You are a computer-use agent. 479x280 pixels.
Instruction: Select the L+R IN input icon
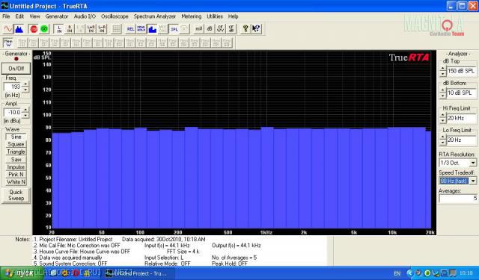pyautogui.click(x=91, y=29)
